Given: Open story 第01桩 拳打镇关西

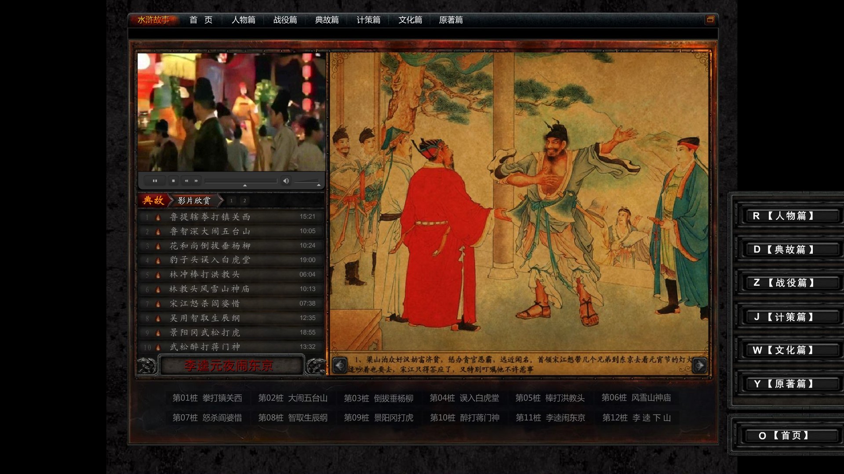Looking at the screenshot, I should pos(207,398).
